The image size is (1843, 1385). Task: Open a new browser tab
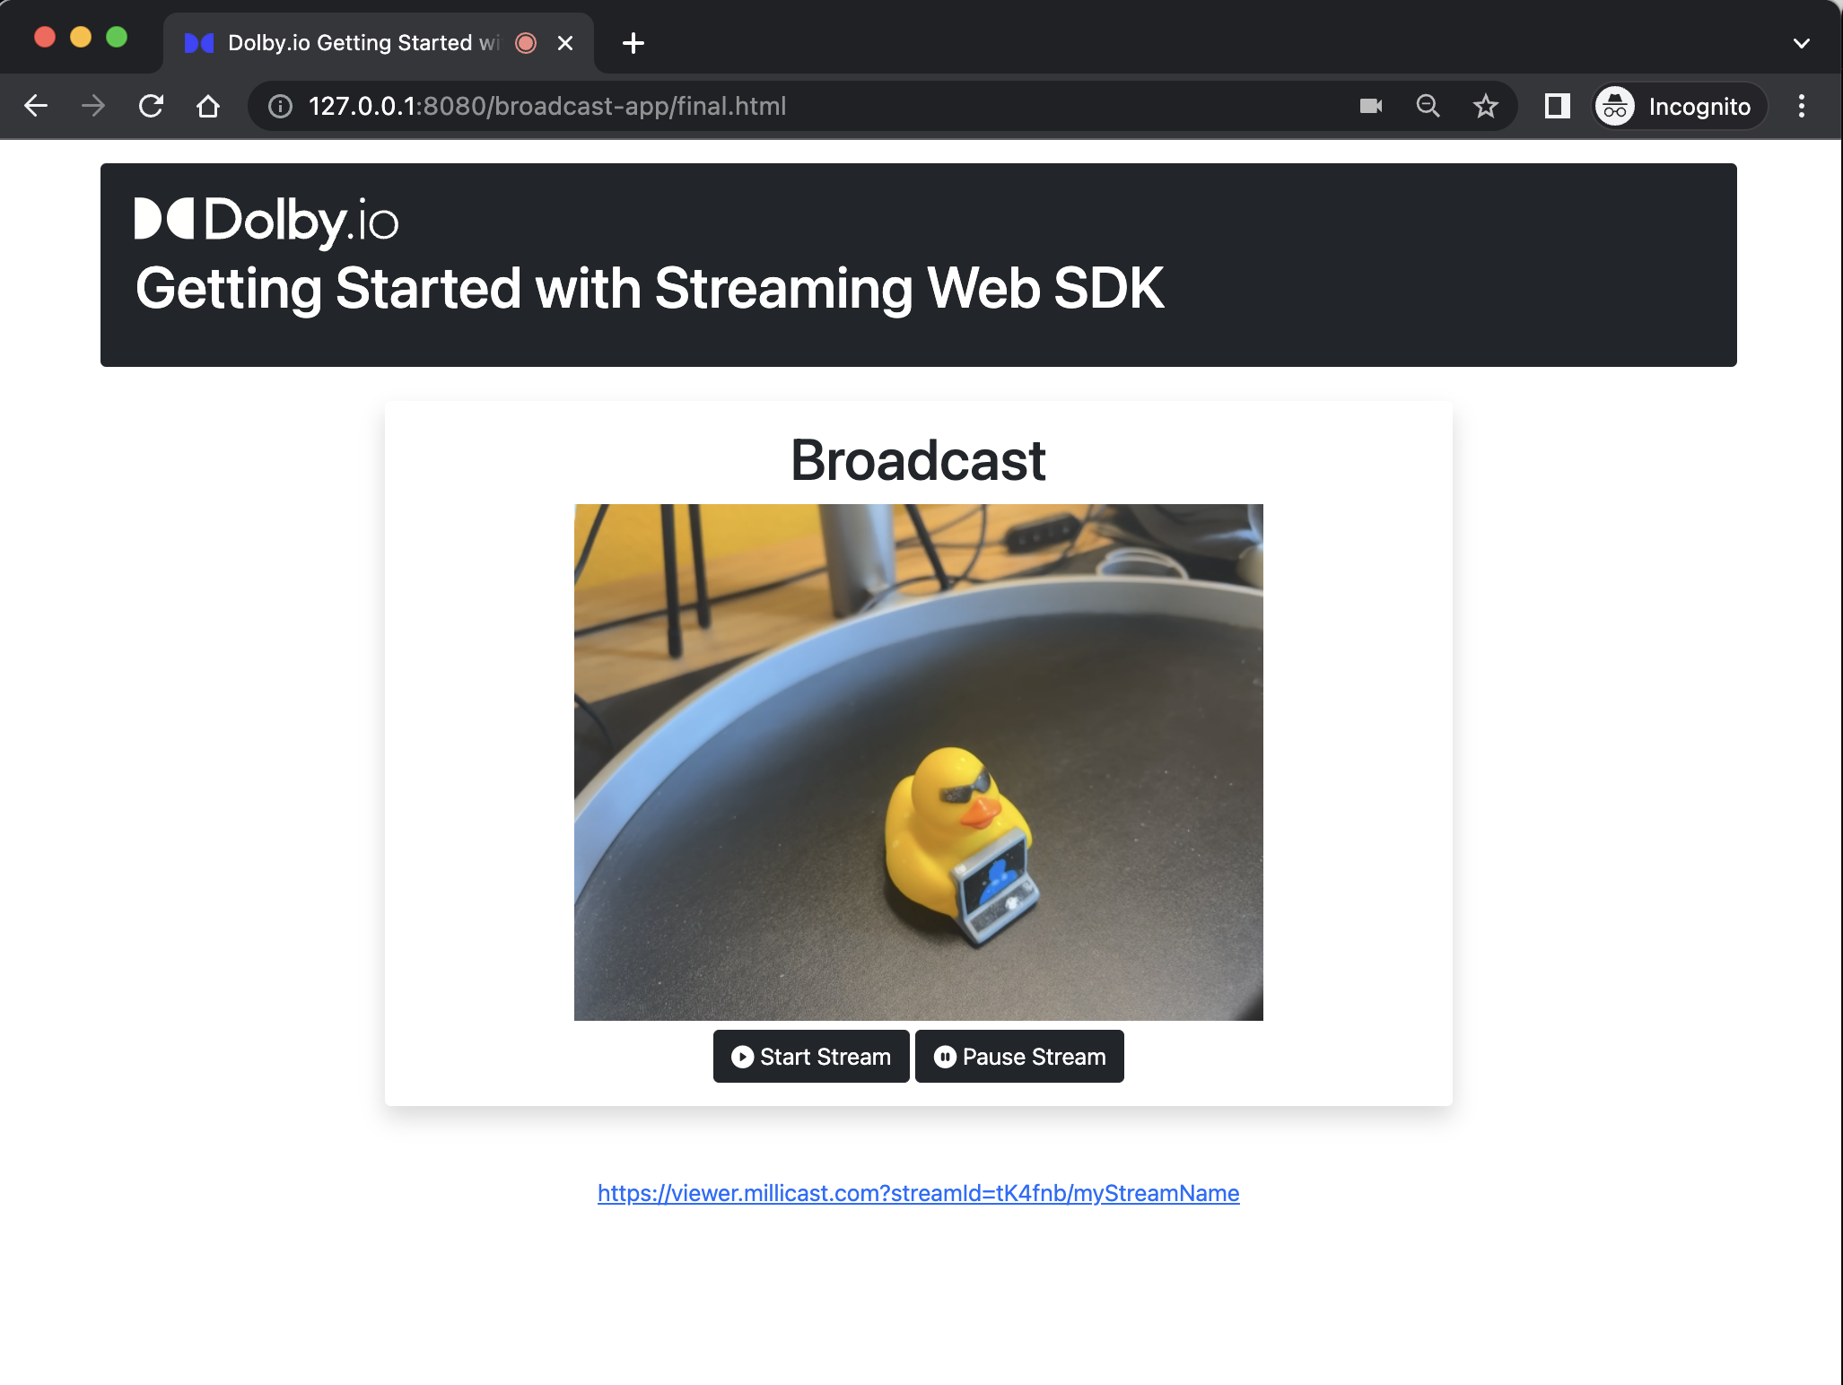[x=633, y=43]
